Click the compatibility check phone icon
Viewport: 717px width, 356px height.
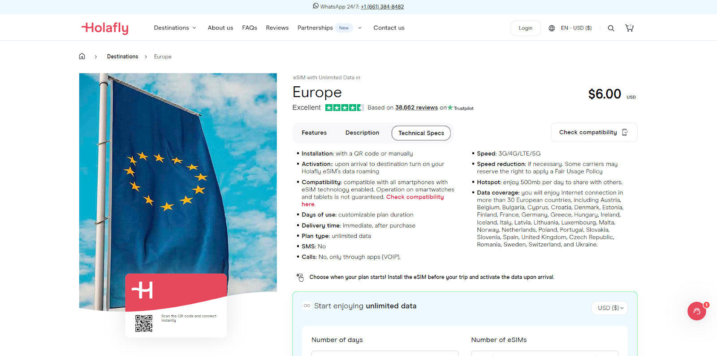(625, 132)
